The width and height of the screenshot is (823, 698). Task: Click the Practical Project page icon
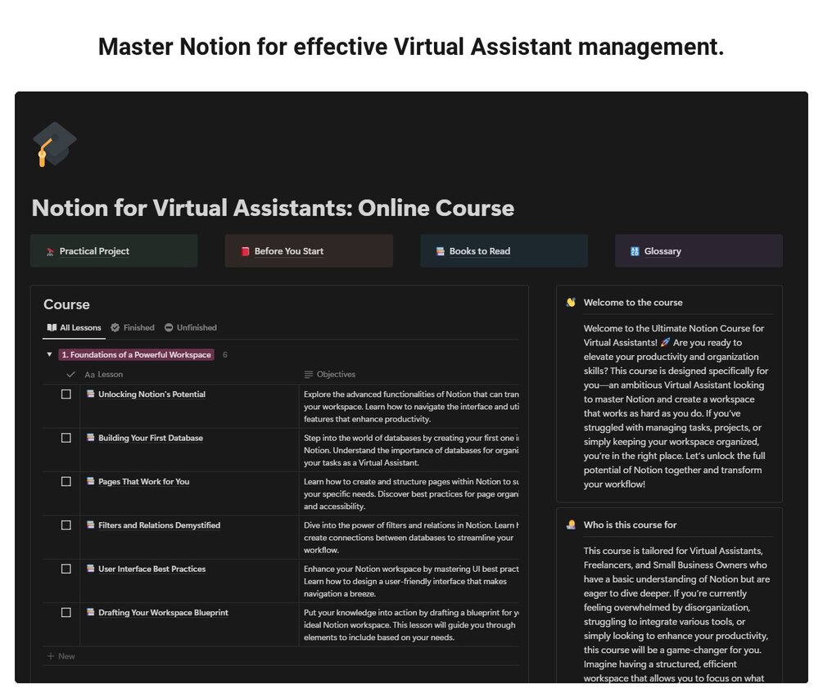(x=51, y=252)
